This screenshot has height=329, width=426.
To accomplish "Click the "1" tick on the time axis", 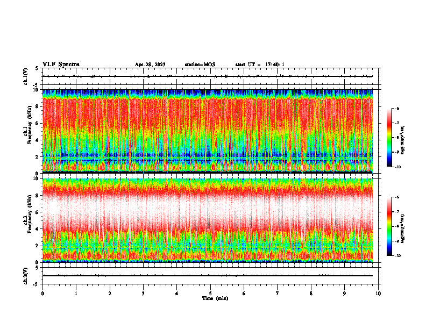I will [x=76, y=294].
